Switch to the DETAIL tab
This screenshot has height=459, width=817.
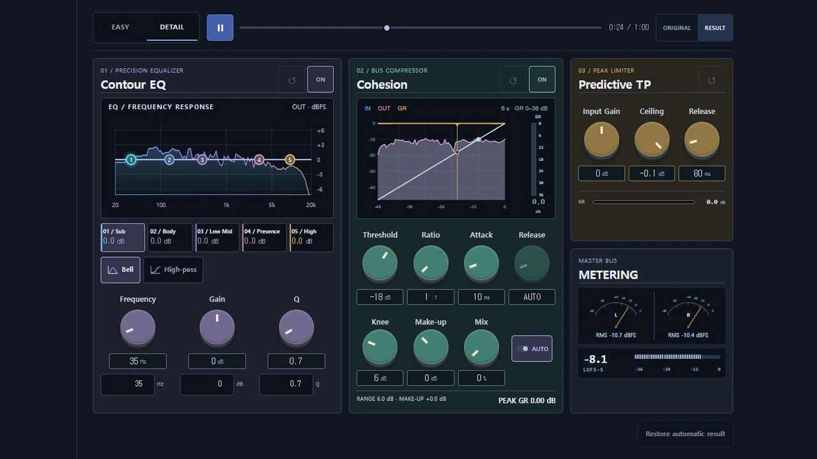[x=172, y=27]
